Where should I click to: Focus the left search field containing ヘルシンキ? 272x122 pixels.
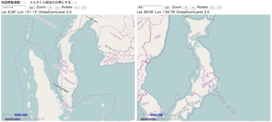tap(14, 7)
